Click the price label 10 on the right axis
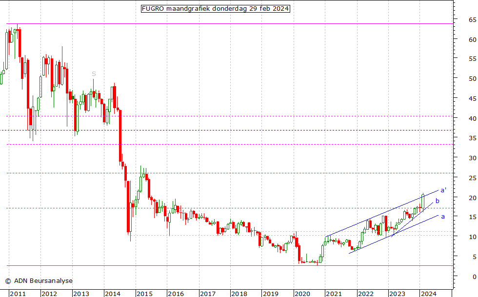Viewport: 478px width, 297px height. [473, 237]
